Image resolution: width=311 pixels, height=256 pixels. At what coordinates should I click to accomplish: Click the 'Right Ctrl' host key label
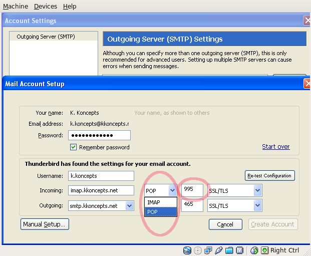point(284,250)
